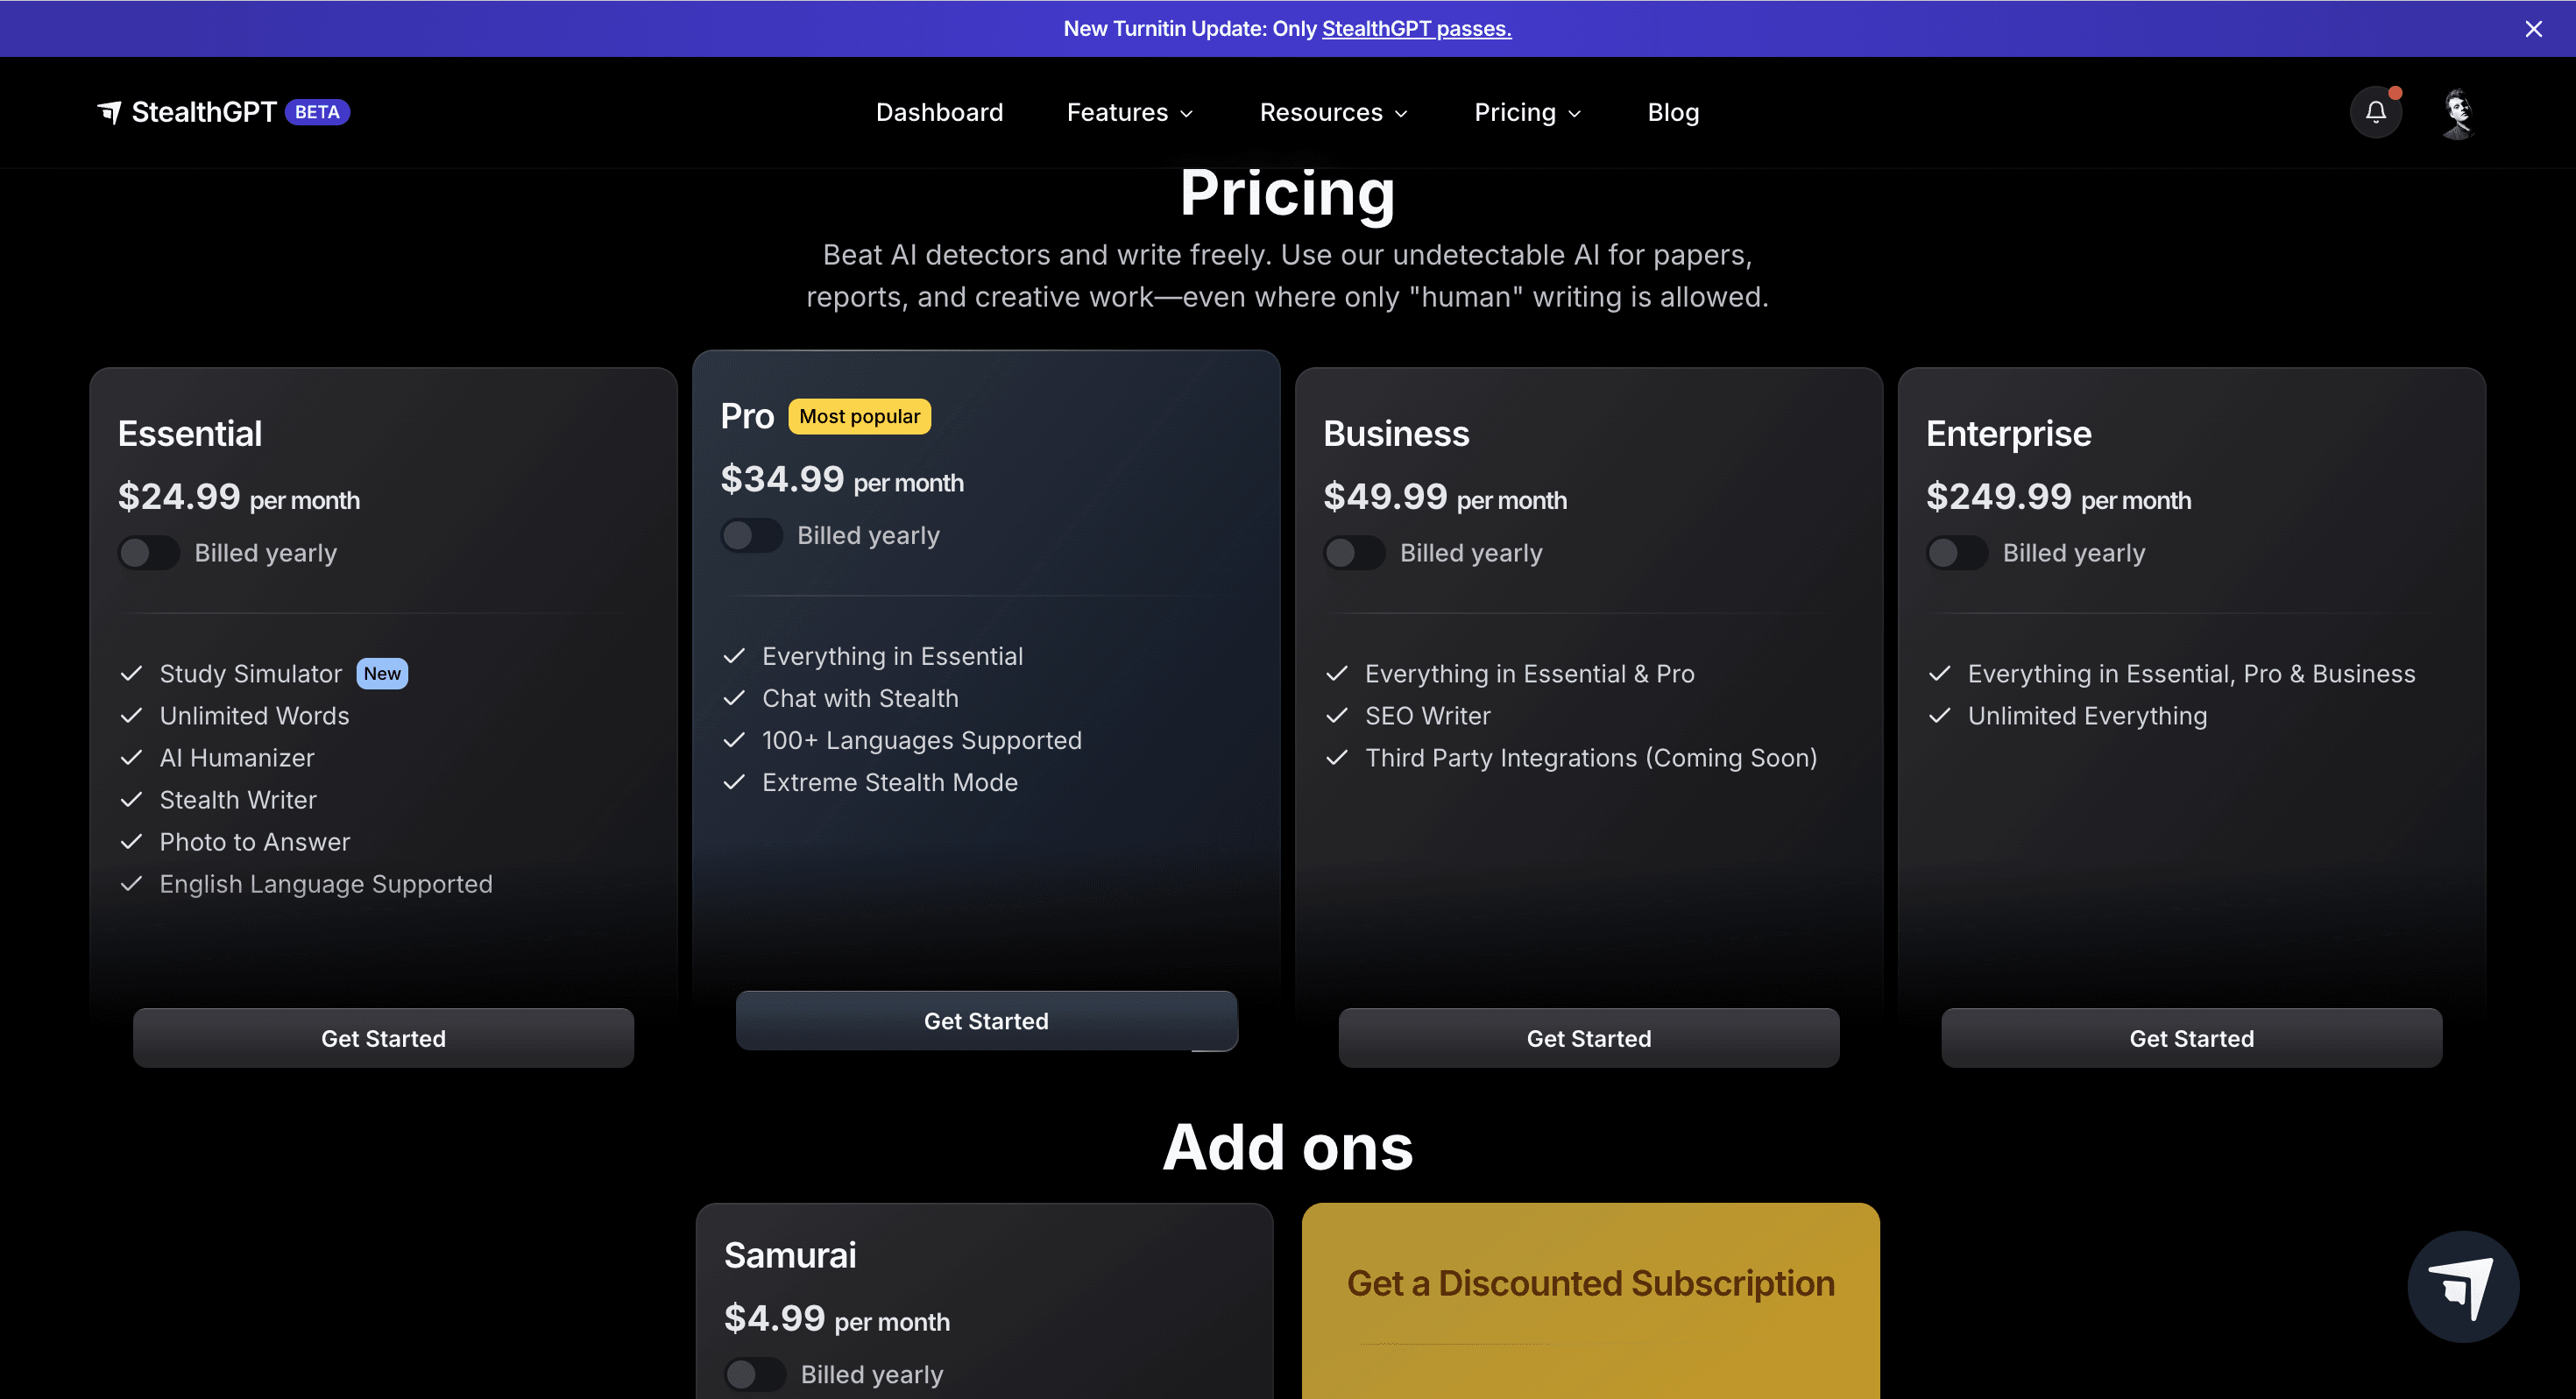2576x1399 pixels.
Task: Turn on yearly billing for Enterprise
Action: [x=1957, y=553]
